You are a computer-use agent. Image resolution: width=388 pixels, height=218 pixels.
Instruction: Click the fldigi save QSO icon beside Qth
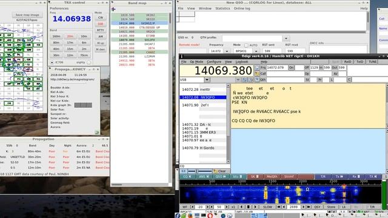(257, 79)
